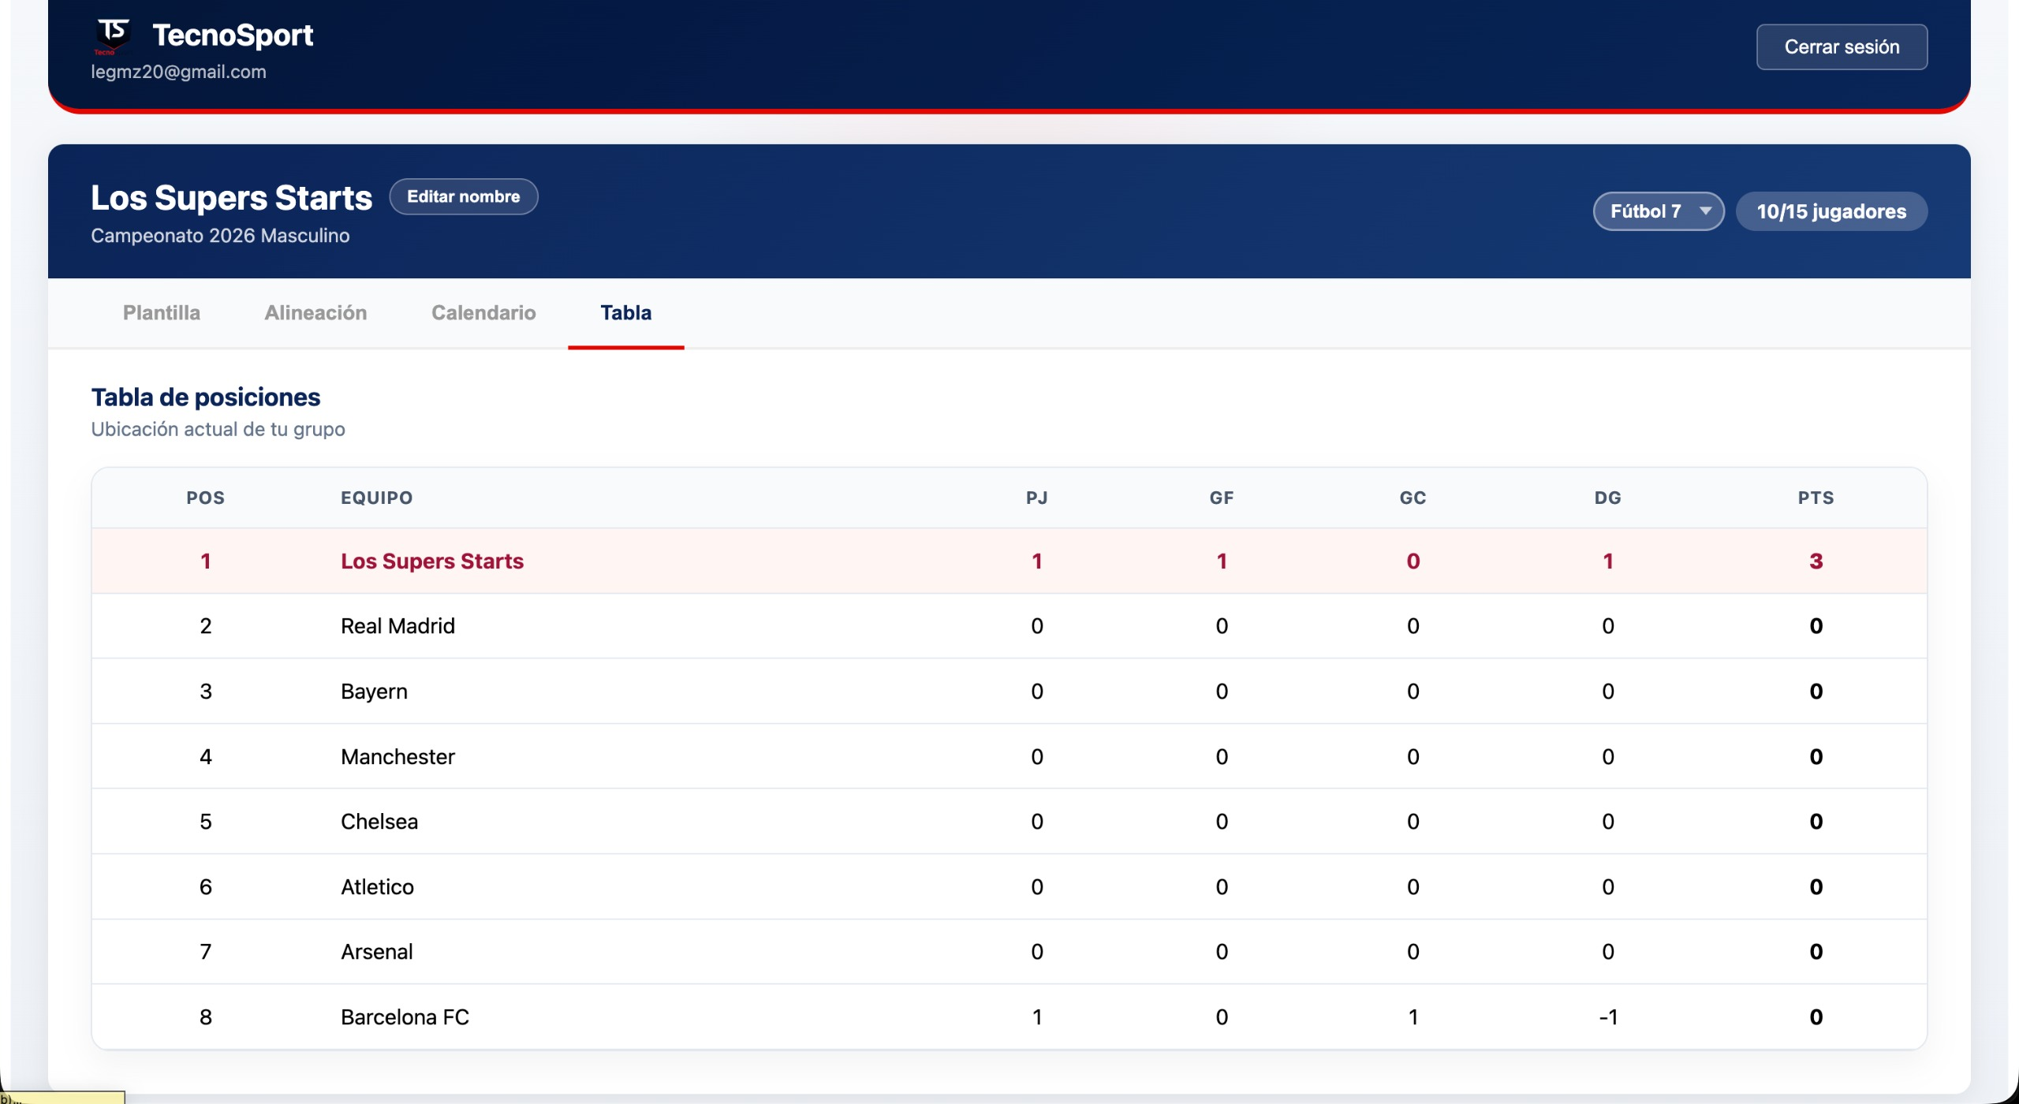The image size is (2019, 1104).
Task: Click the DG column header
Action: click(1607, 498)
